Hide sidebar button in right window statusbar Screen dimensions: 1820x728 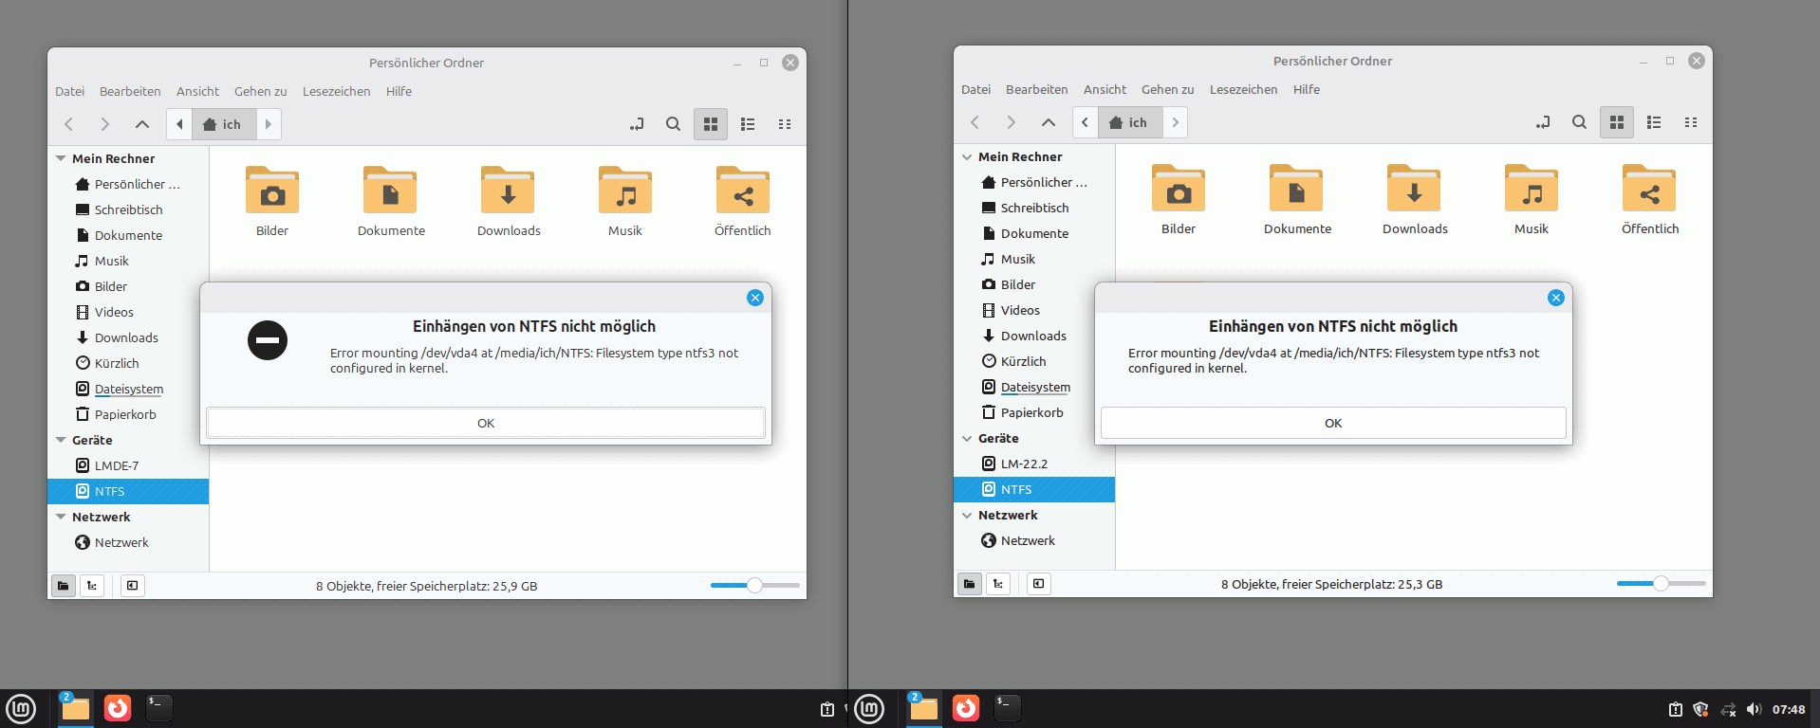[1038, 584]
